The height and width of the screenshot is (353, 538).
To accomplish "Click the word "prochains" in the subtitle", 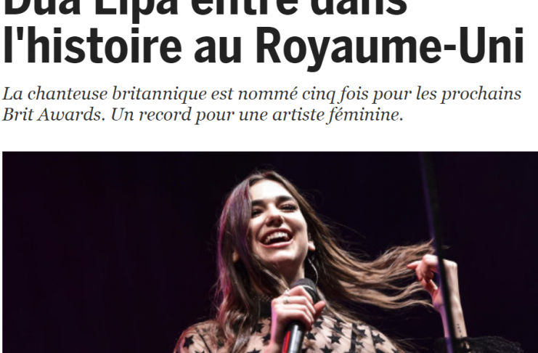I will (481, 94).
